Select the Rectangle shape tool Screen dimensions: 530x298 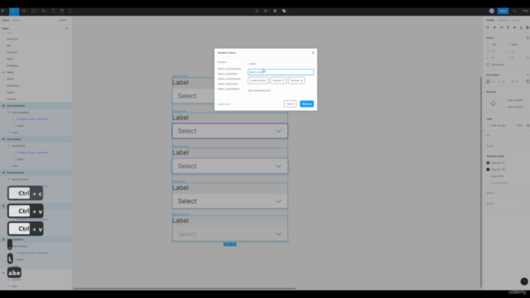33,11
